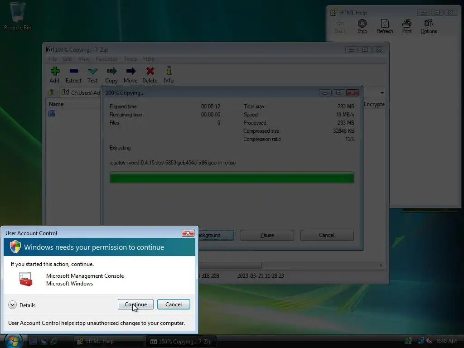Click the Extract toolbar icon
The height and width of the screenshot is (348, 464).
point(74,71)
